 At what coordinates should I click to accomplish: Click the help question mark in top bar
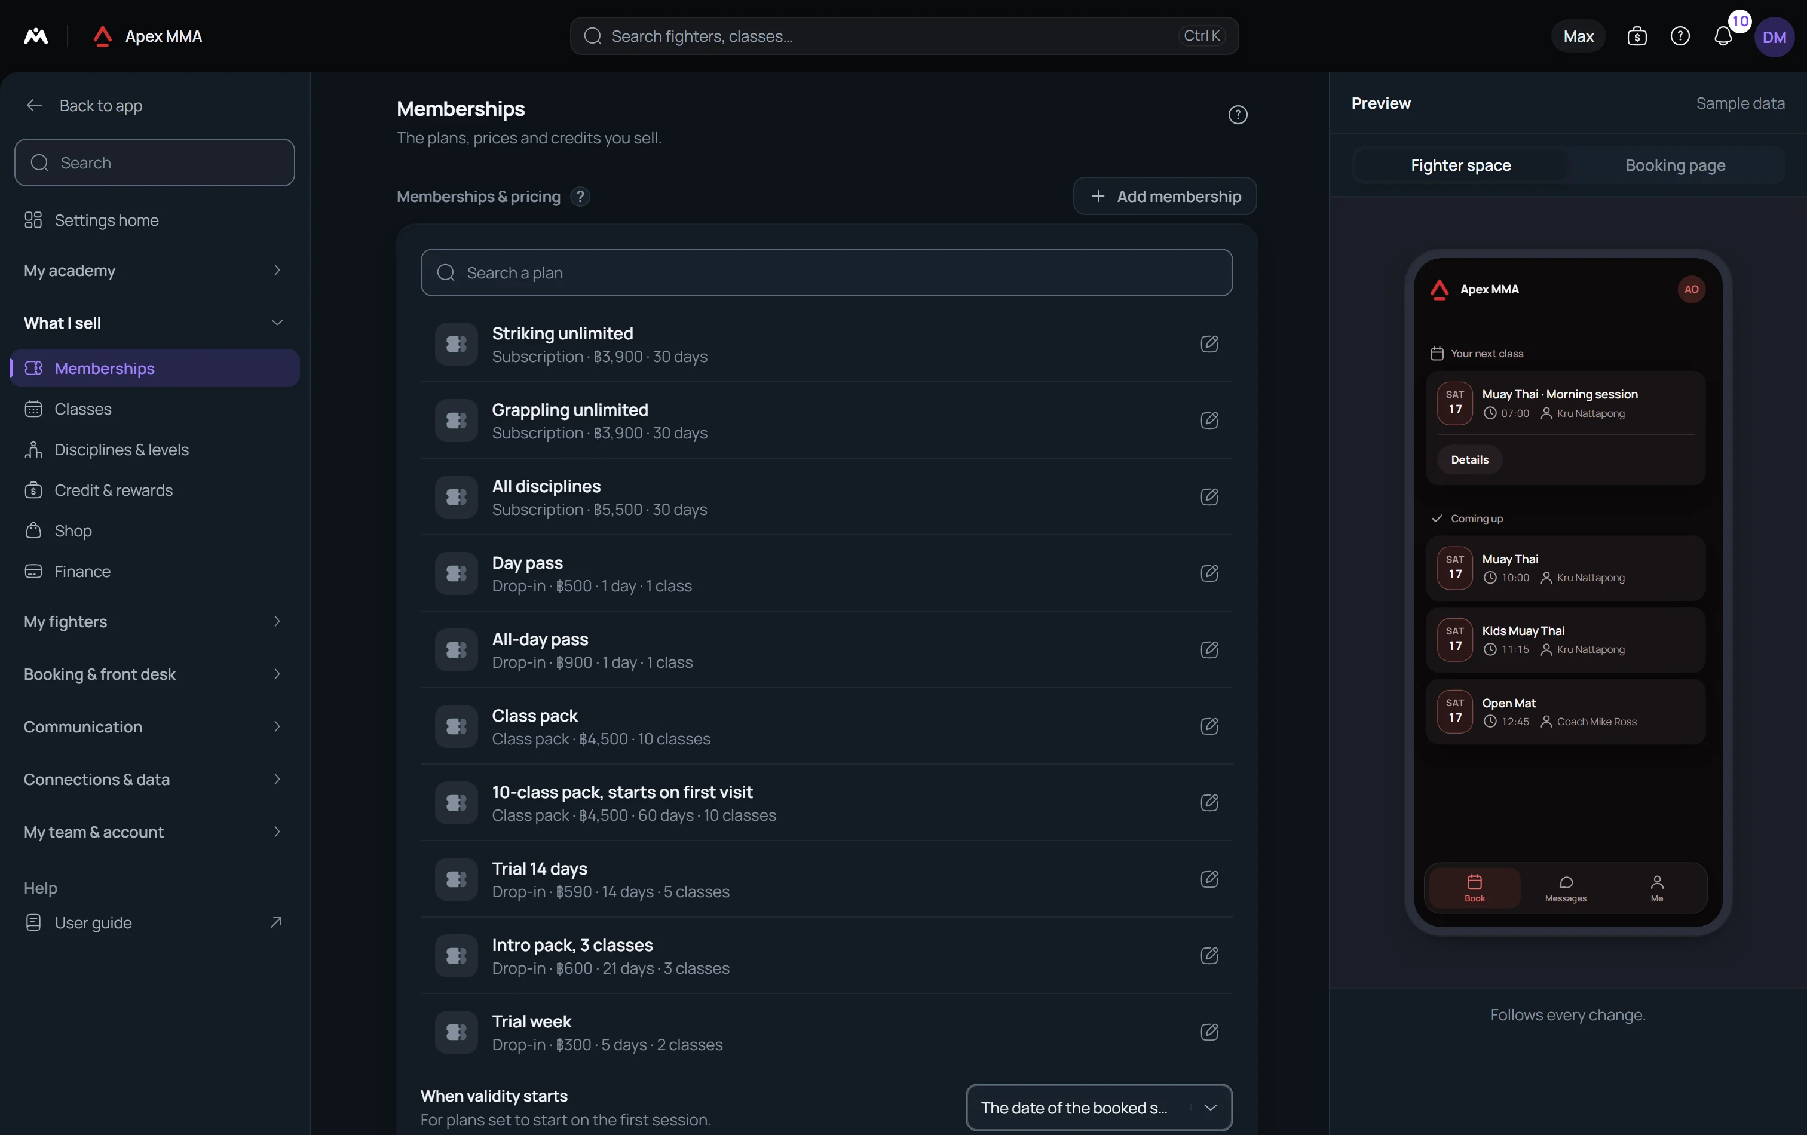pos(1680,36)
